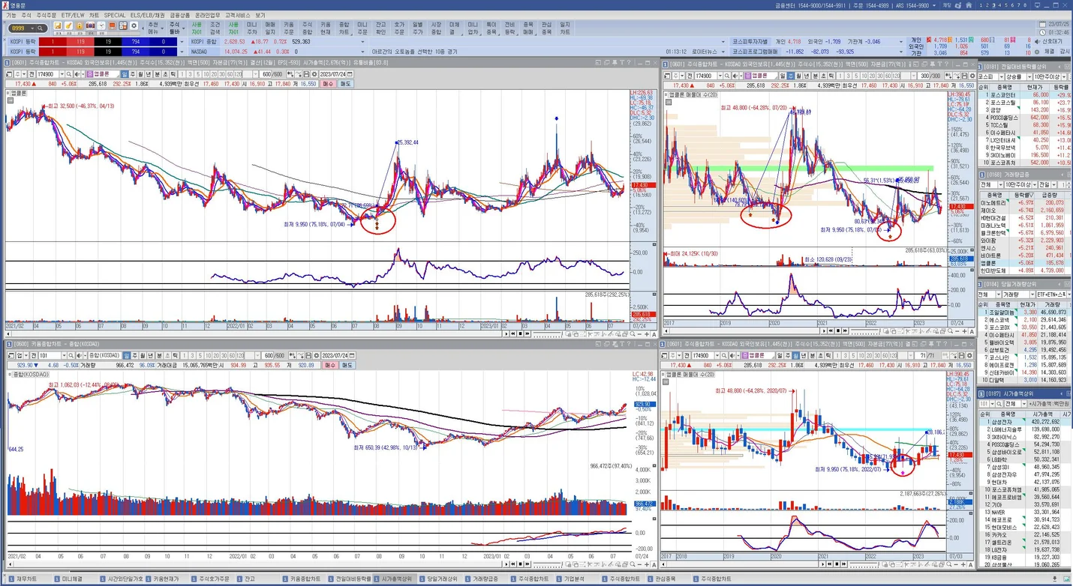Click horizontal scrollbar under the 600/600 엠플론 chart
The height and width of the screenshot is (586, 1073).
pyautogui.click(x=255, y=333)
